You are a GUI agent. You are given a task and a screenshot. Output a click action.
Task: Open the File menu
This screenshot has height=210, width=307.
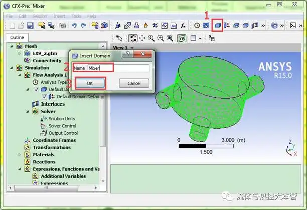(9, 16)
